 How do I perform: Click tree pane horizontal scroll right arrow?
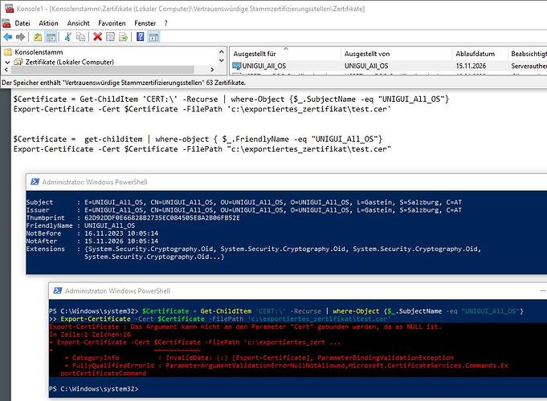coord(212,70)
